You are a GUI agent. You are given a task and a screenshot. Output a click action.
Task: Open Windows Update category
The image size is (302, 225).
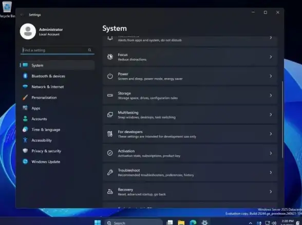click(x=57, y=162)
